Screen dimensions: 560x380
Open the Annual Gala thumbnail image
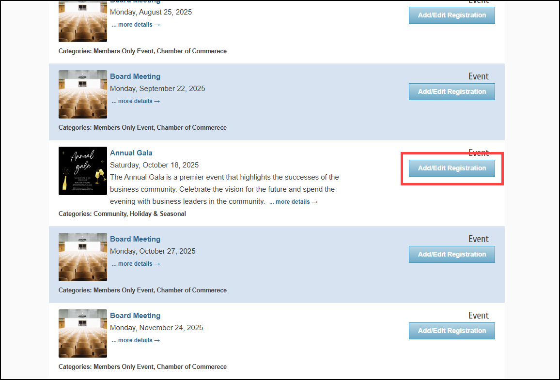[83, 171]
